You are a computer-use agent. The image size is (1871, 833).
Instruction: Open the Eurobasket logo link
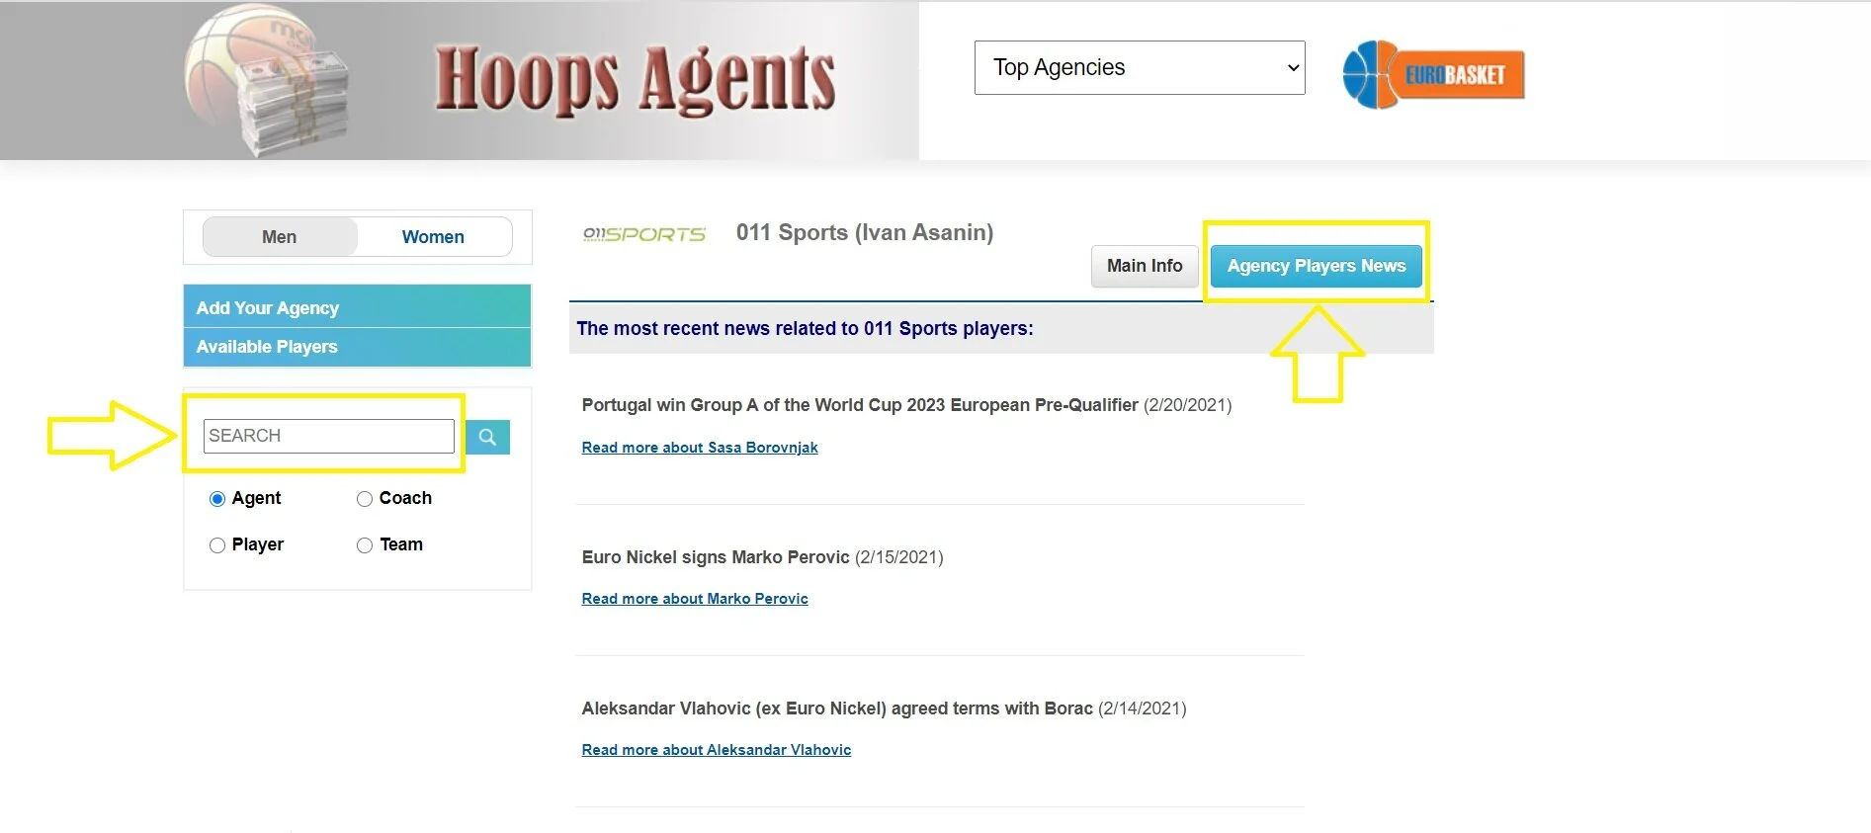pyautogui.click(x=1433, y=74)
